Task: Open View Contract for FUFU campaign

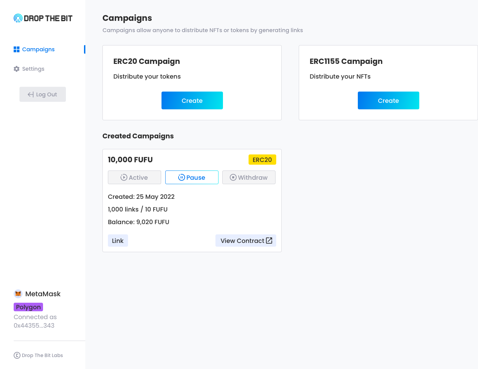Action: click(246, 241)
